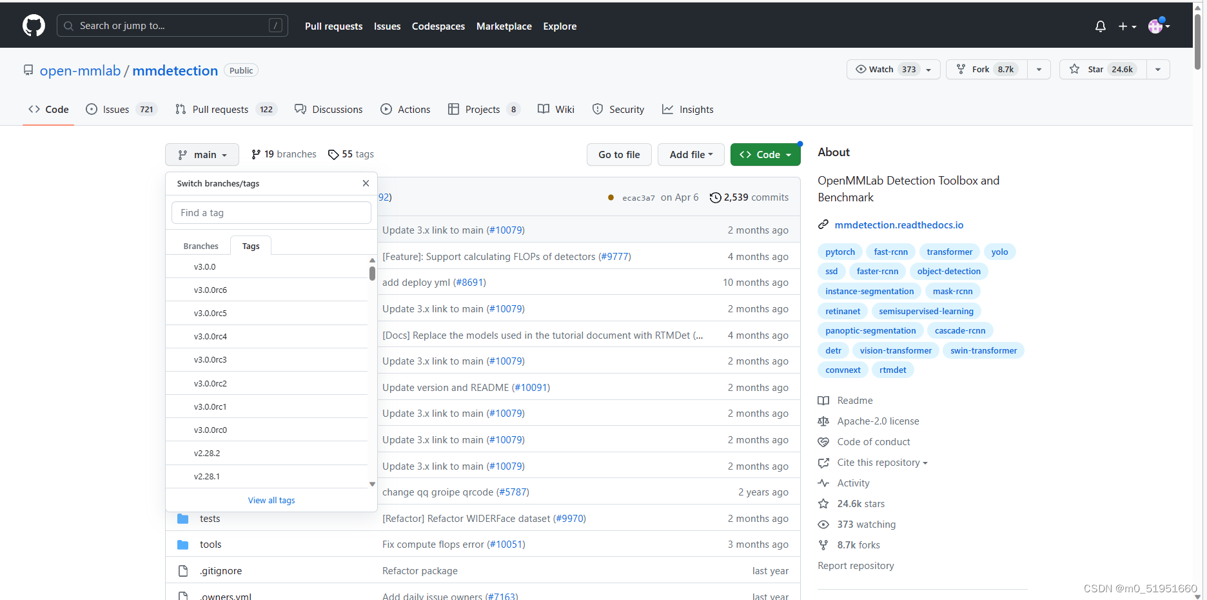Switch to the Pull requests repo tab

click(226, 110)
